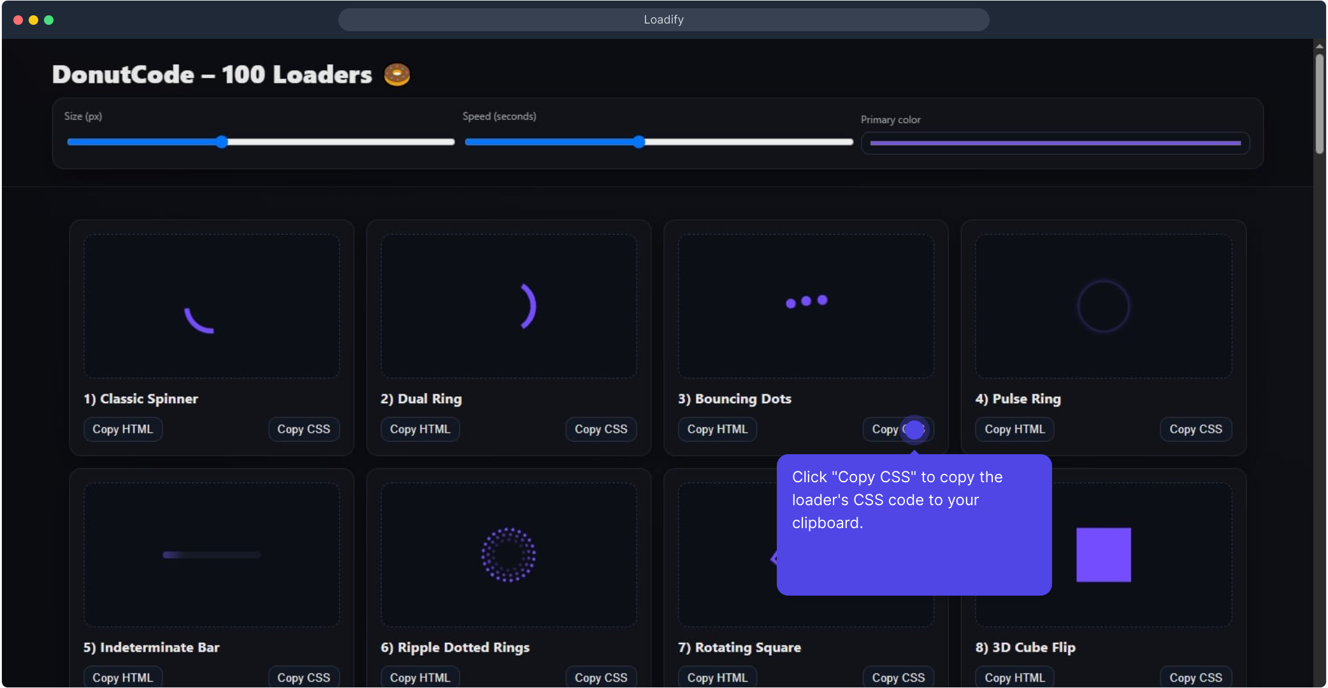Copy HTML for Pulse Ring
This screenshot has width=1328, height=688.
coord(1014,429)
